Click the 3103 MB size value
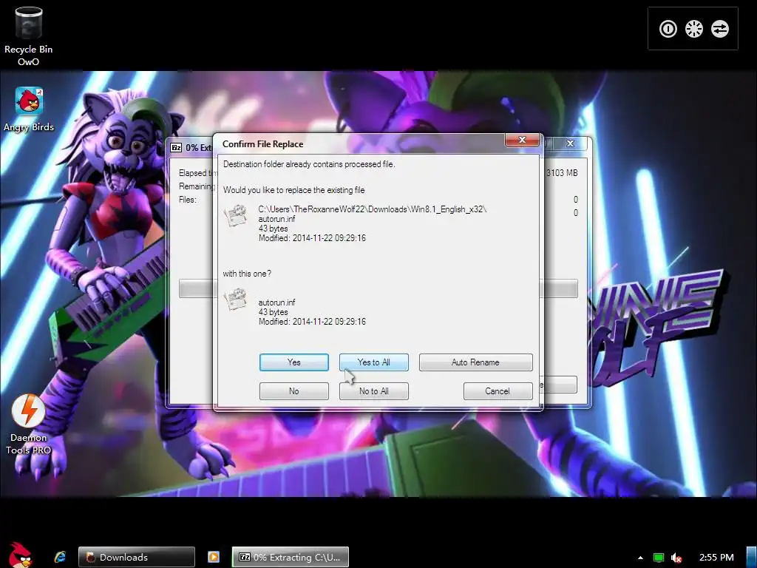This screenshot has width=757, height=568. coord(562,173)
